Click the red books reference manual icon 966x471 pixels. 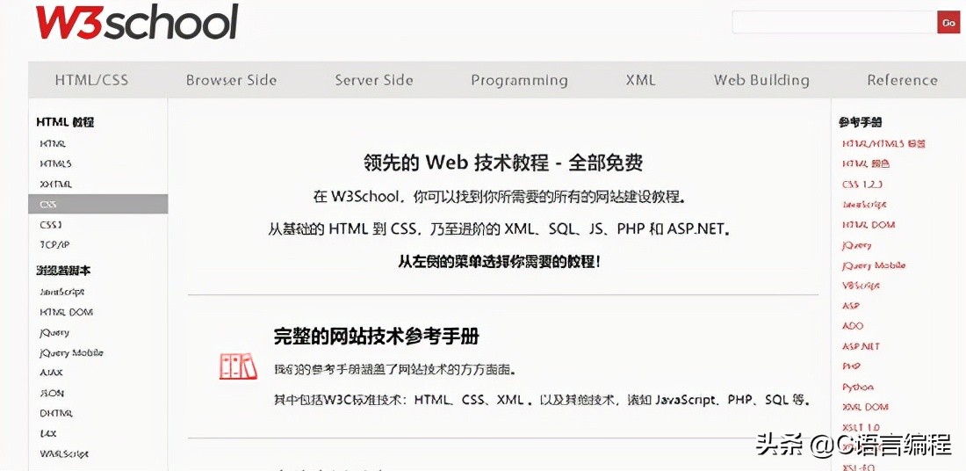pyautogui.click(x=238, y=366)
